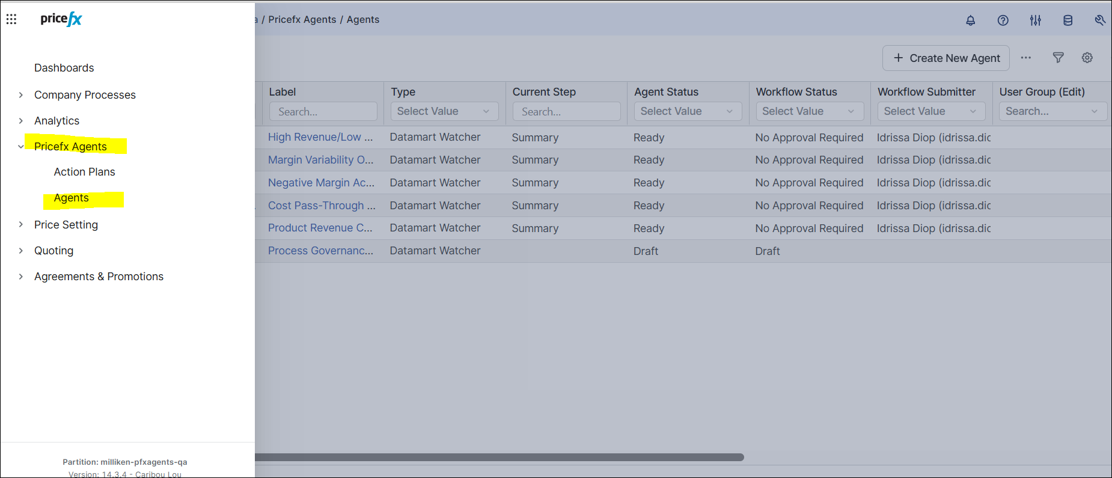Open the Type filter dropdown
Screen dimensions: 1112x478
point(444,111)
